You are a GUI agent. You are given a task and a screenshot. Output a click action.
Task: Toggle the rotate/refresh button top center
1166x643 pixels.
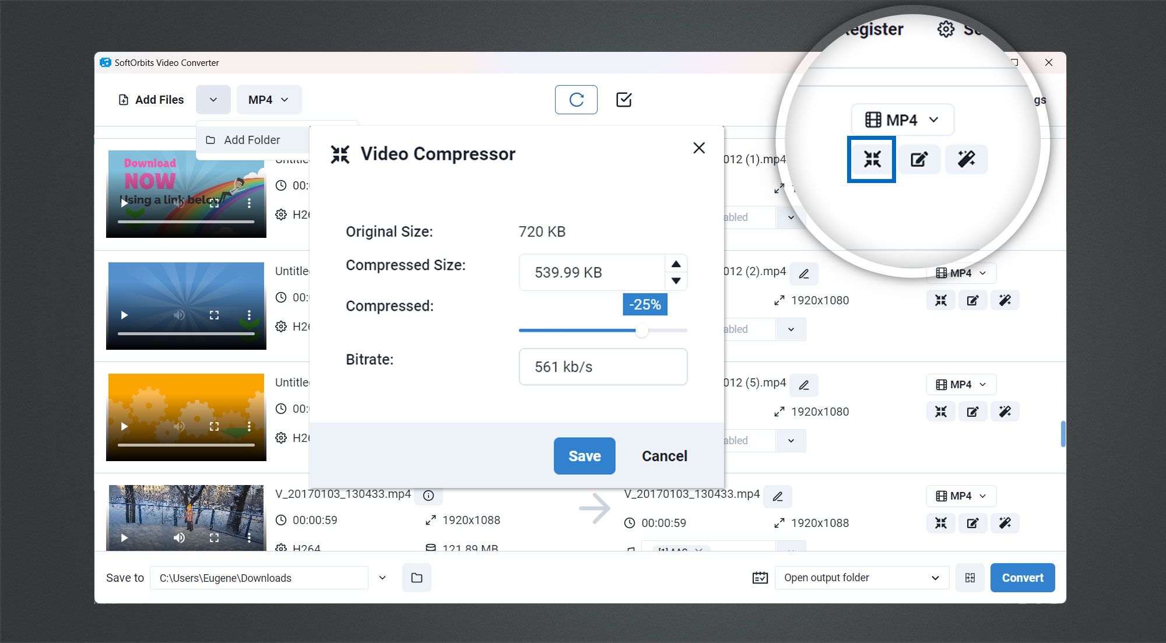576,100
